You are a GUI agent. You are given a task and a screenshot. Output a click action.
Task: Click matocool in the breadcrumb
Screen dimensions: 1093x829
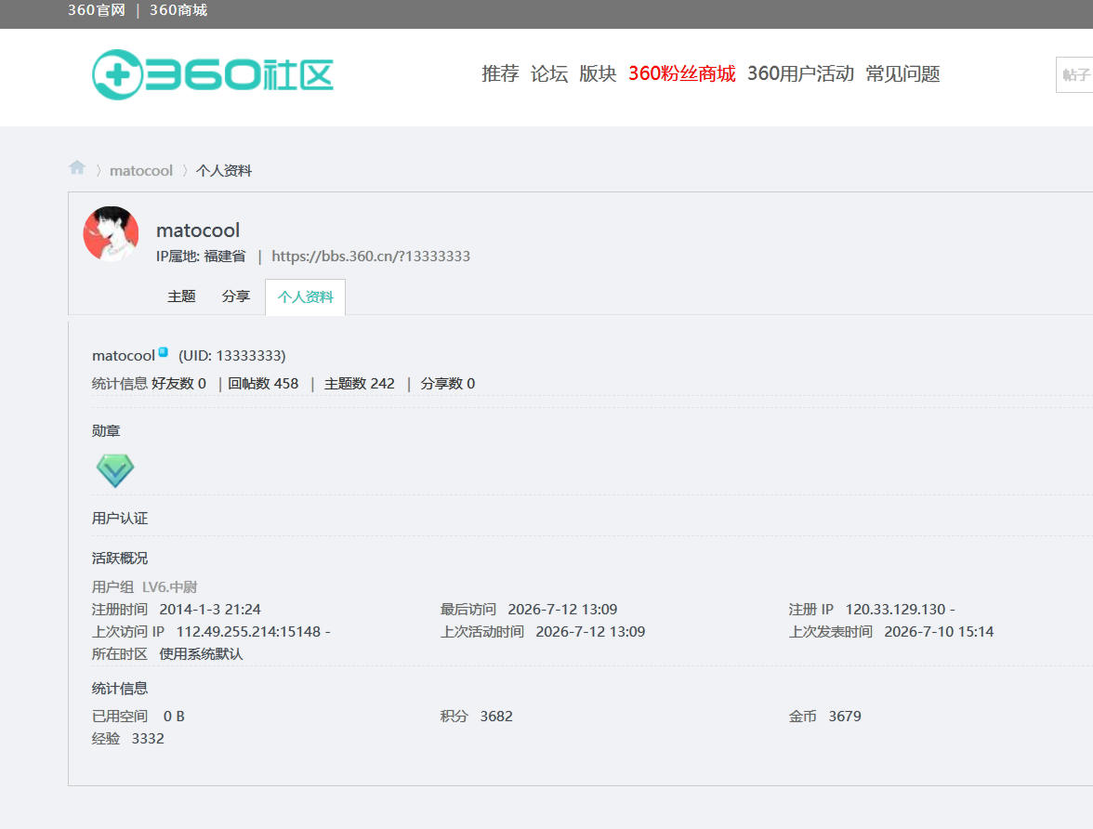(141, 171)
